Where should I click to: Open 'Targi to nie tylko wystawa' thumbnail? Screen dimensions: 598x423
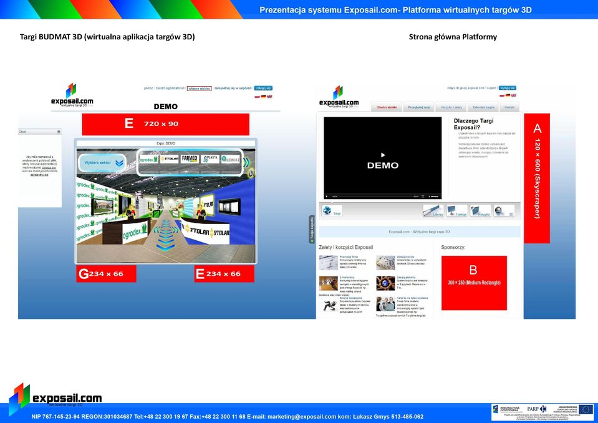(385, 304)
